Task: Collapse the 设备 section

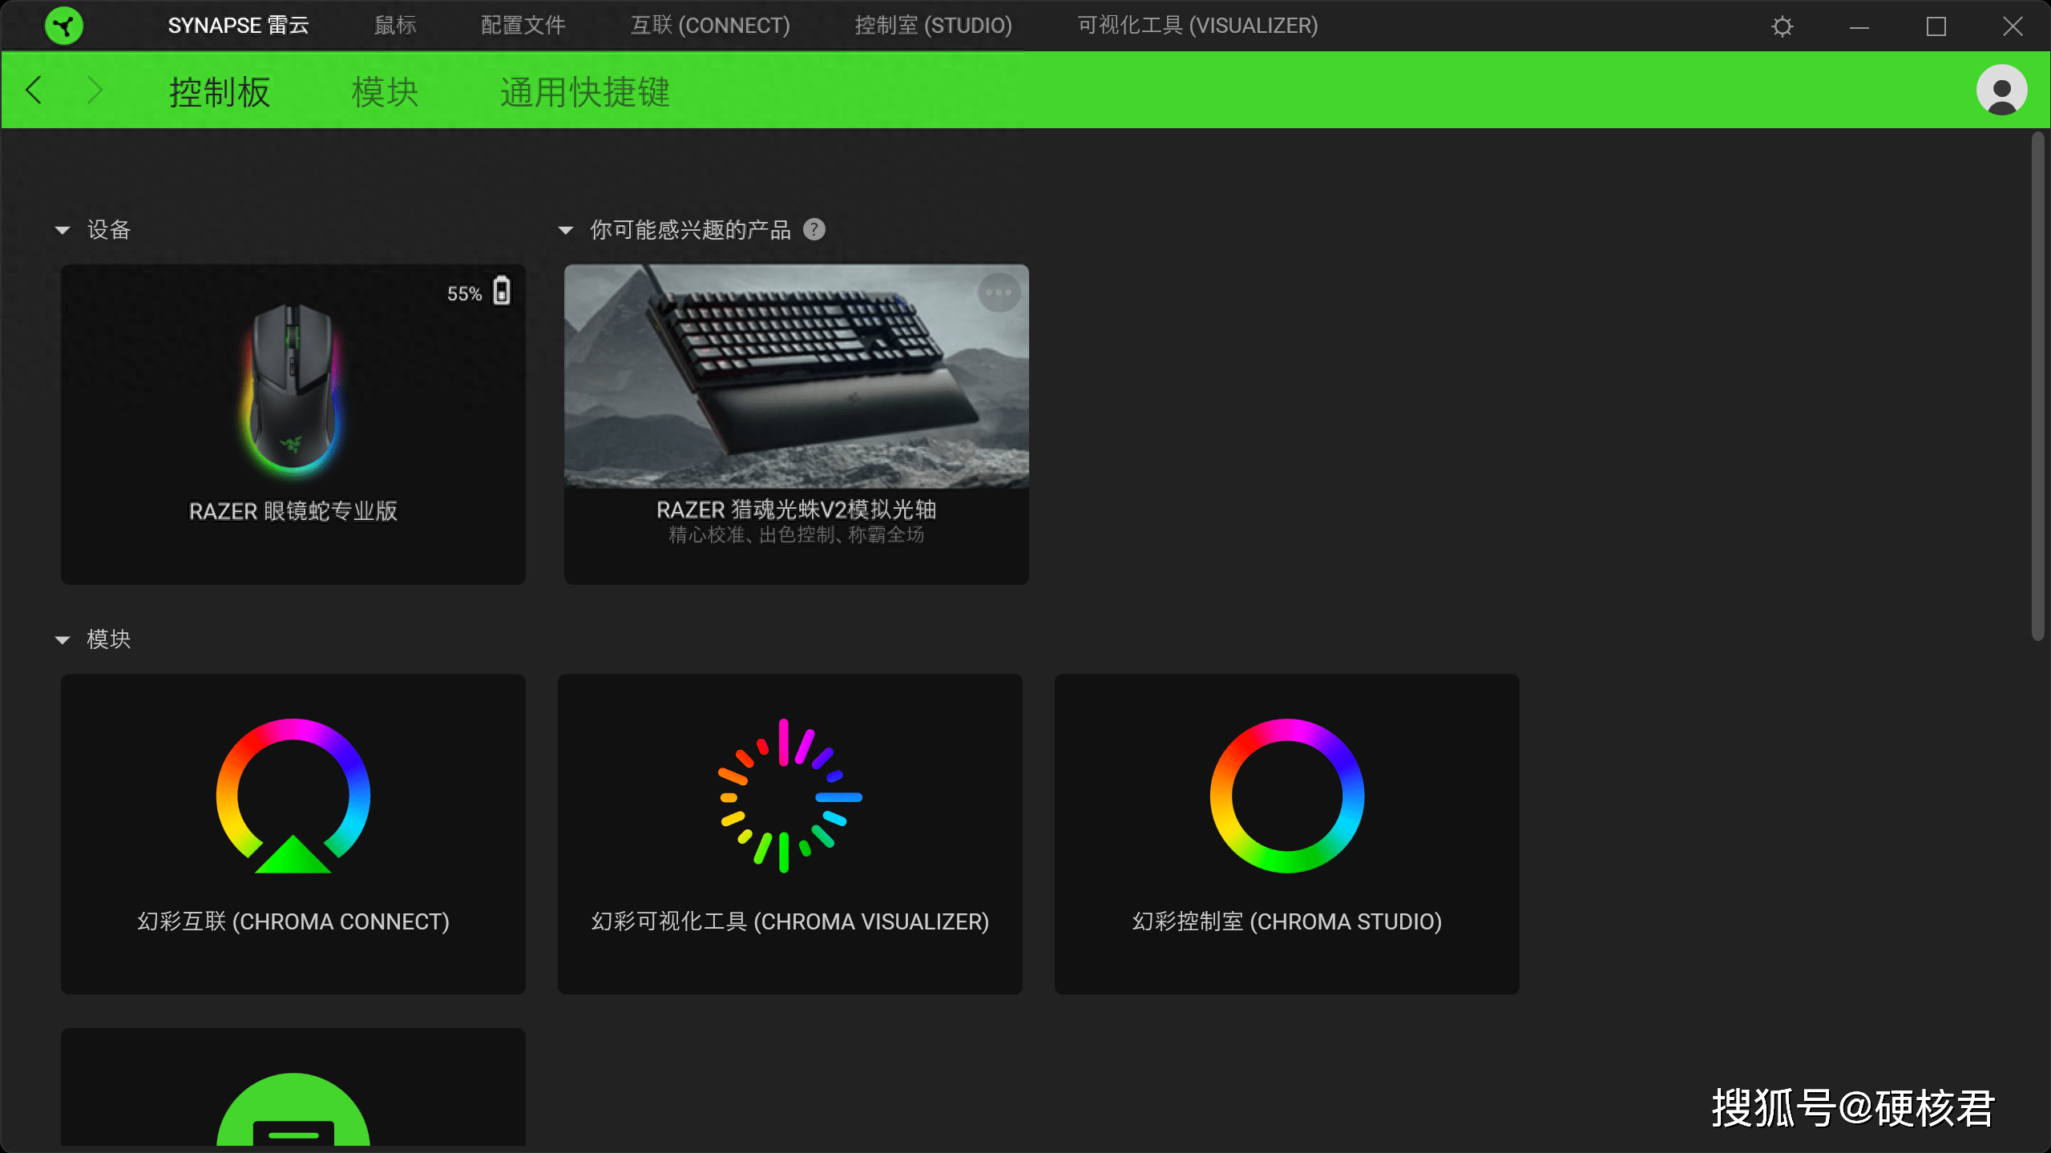Action: (62, 231)
